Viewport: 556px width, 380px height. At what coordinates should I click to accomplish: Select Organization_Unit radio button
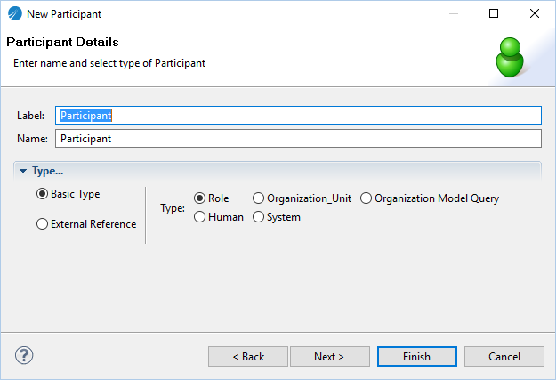(x=258, y=198)
